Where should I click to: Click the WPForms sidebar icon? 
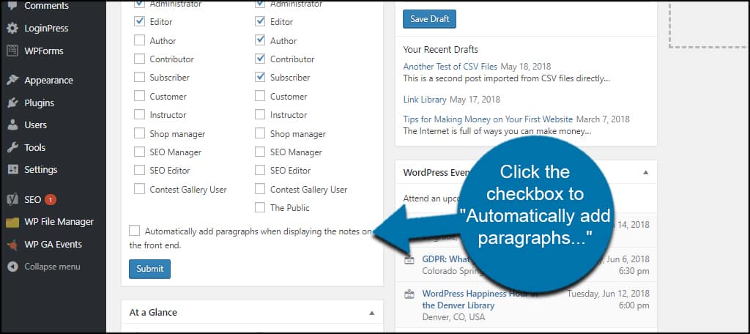point(12,51)
